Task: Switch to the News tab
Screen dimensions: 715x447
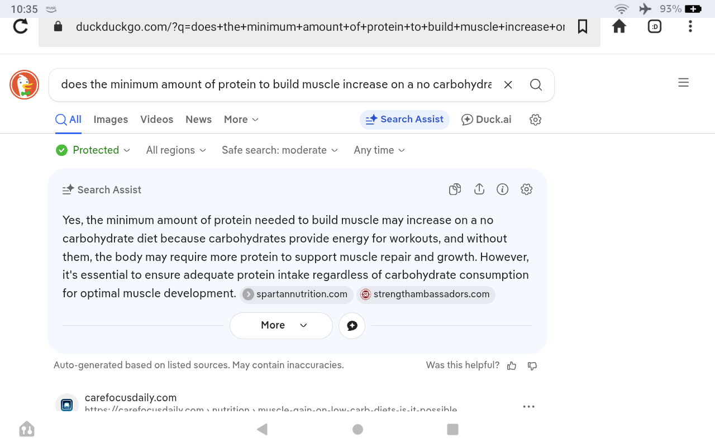Action: click(x=198, y=120)
